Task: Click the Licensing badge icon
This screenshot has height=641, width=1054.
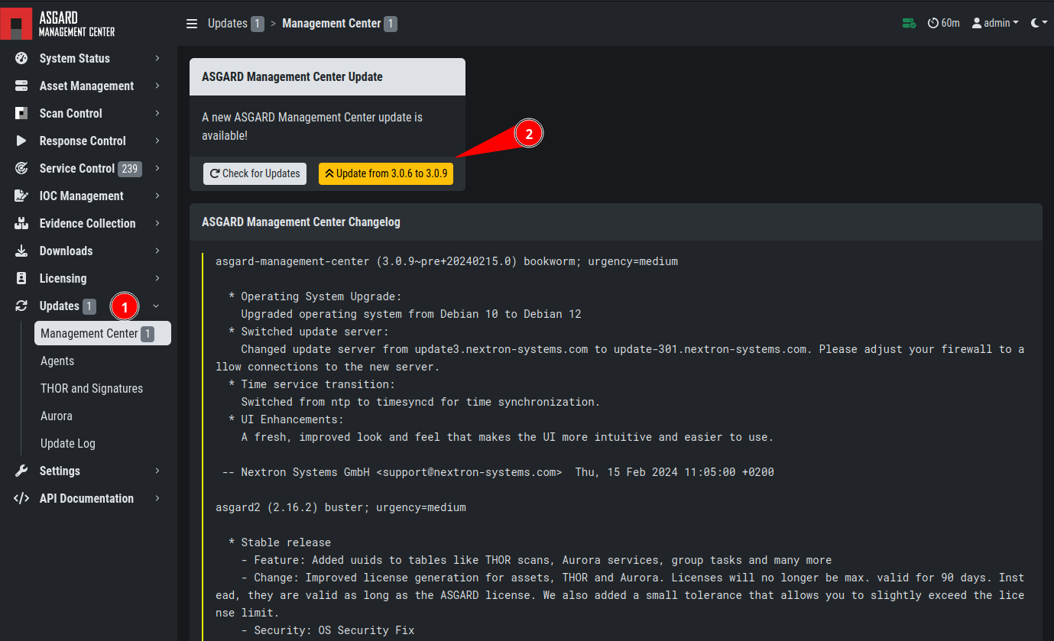Action: (21, 278)
